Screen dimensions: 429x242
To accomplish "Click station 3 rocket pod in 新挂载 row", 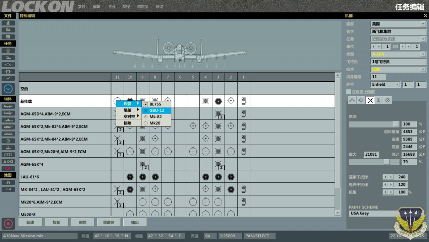I will 218,101.
